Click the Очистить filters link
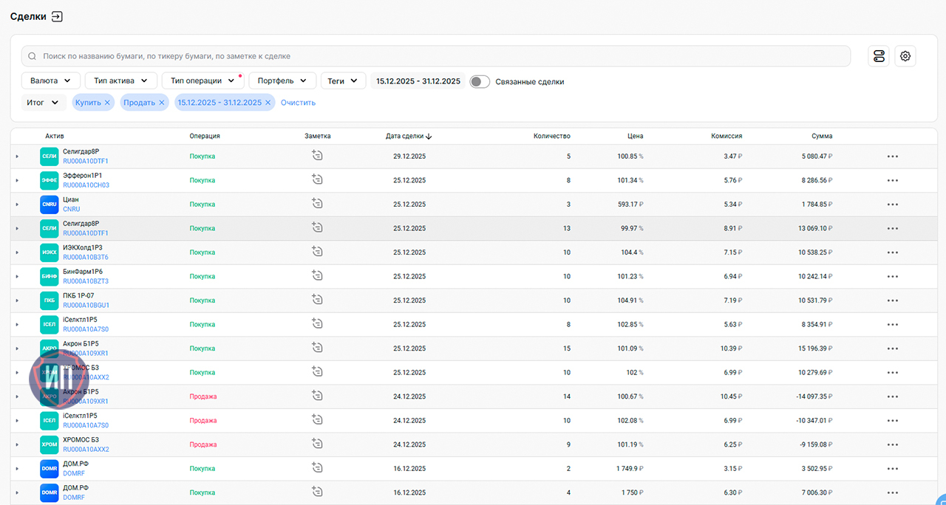 pyautogui.click(x=298, y=103)
